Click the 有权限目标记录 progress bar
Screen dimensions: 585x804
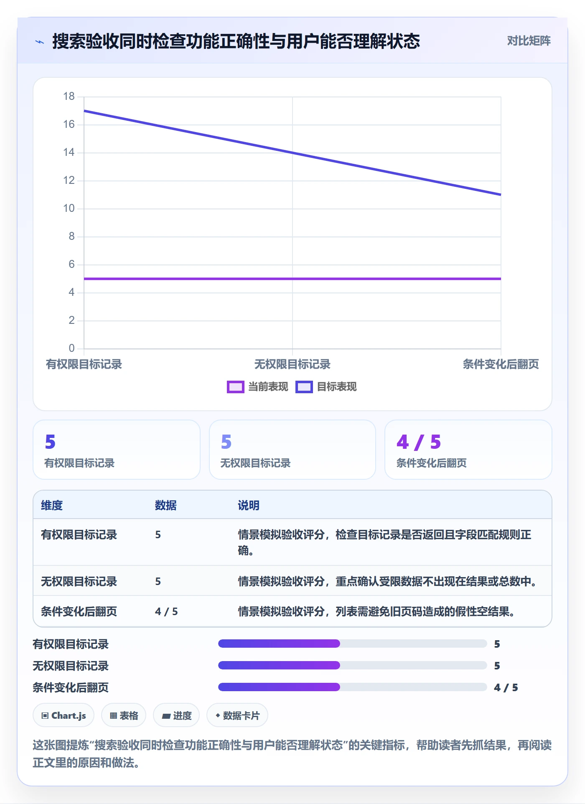point(353,644)
